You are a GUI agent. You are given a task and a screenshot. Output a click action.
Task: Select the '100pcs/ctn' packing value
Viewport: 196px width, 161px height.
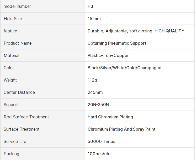99,154
